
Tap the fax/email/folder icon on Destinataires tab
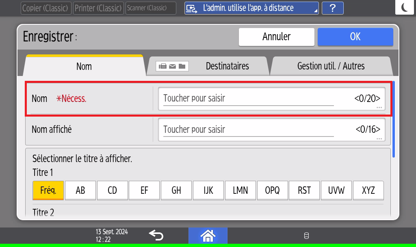tap(172, 66)
